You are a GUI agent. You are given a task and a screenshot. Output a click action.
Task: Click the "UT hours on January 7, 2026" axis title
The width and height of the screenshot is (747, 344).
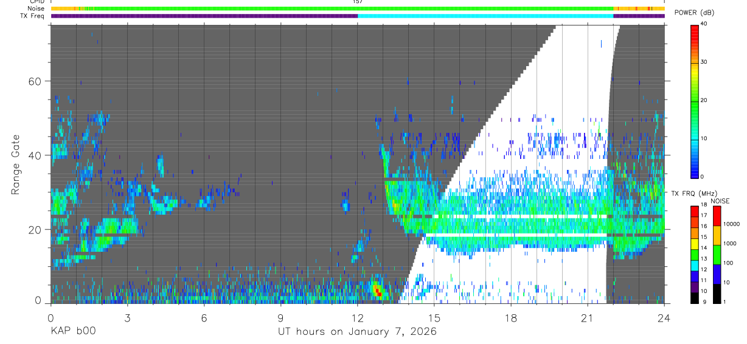[x=357, y=332]
